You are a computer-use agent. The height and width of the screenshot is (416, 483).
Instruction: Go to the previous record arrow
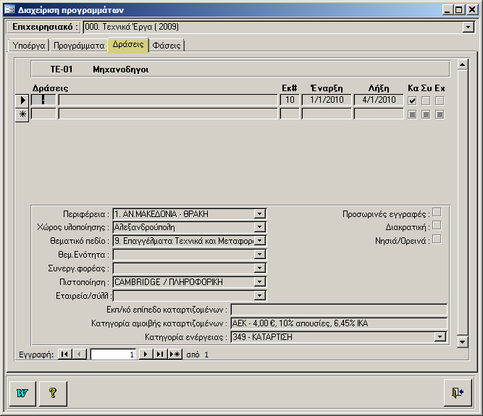coord(80,355)
